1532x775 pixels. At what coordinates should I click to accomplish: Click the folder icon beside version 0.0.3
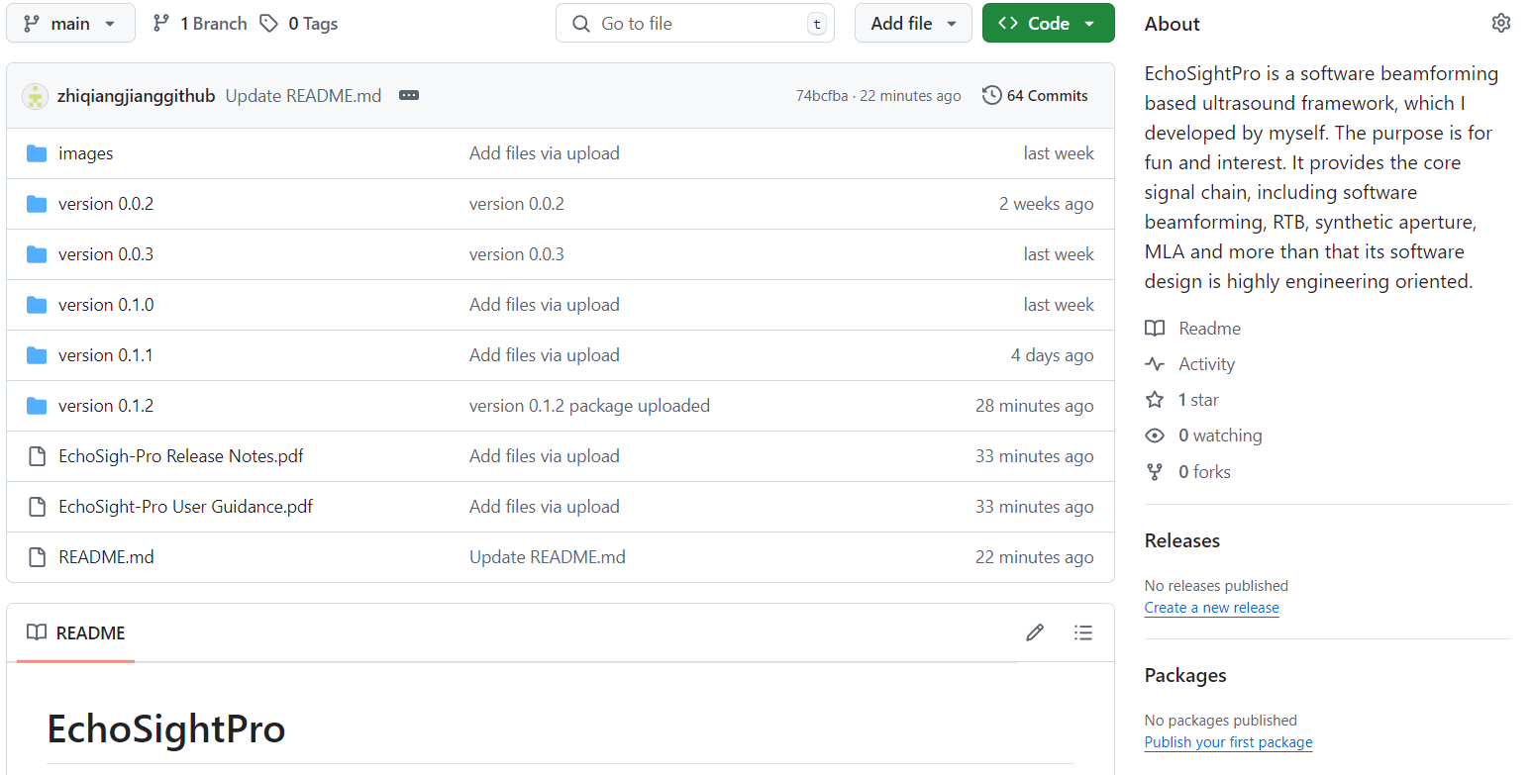coord(37,254)
